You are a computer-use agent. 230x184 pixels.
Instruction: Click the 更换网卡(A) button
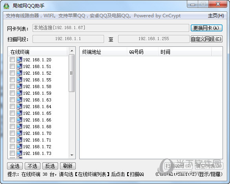pos(206,28)
